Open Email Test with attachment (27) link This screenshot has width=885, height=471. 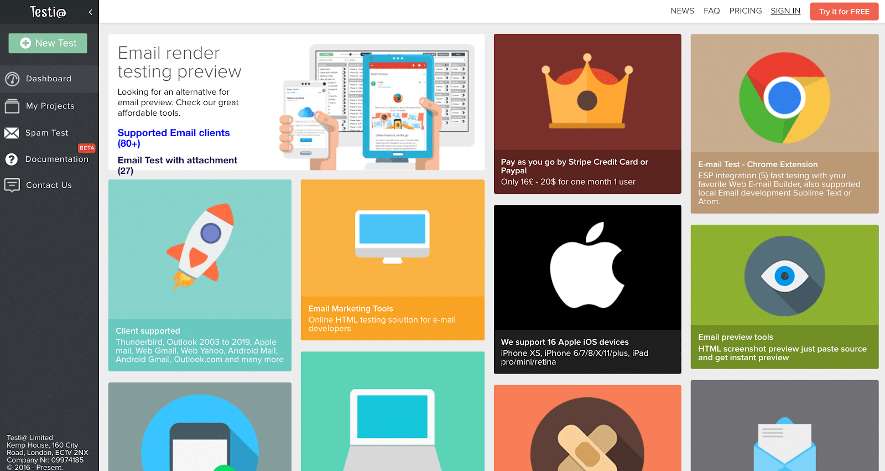[x=178, y=165]
